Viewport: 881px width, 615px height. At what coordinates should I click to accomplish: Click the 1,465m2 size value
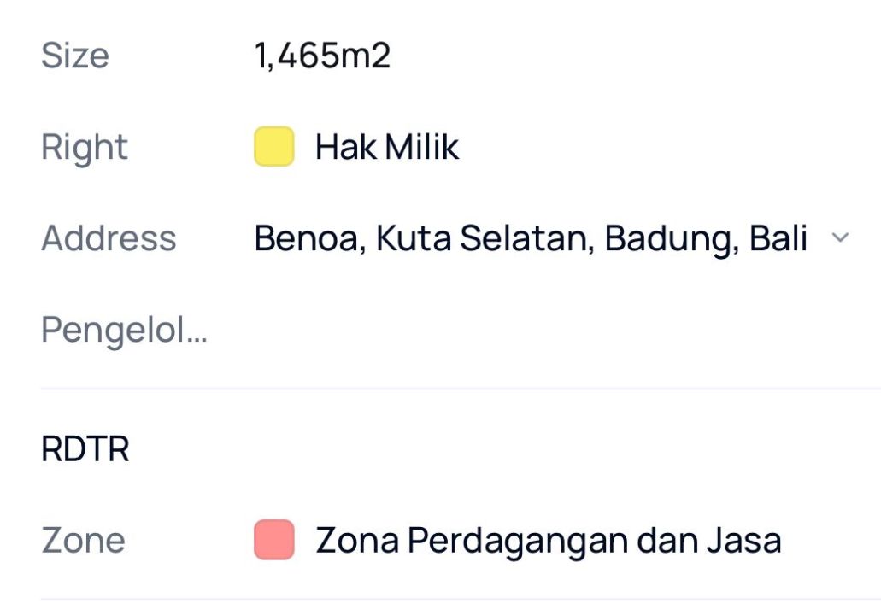pyautogui.click(x=322, y=56)
